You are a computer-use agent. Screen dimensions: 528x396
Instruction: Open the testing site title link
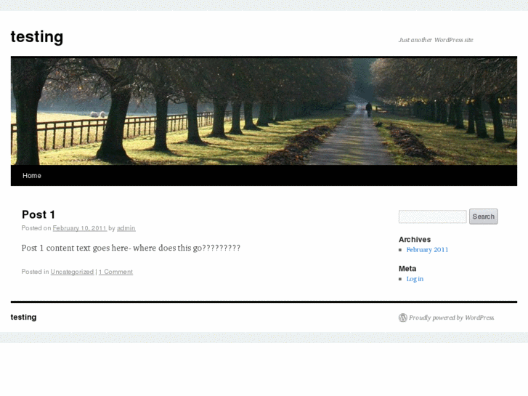(37, 37)
